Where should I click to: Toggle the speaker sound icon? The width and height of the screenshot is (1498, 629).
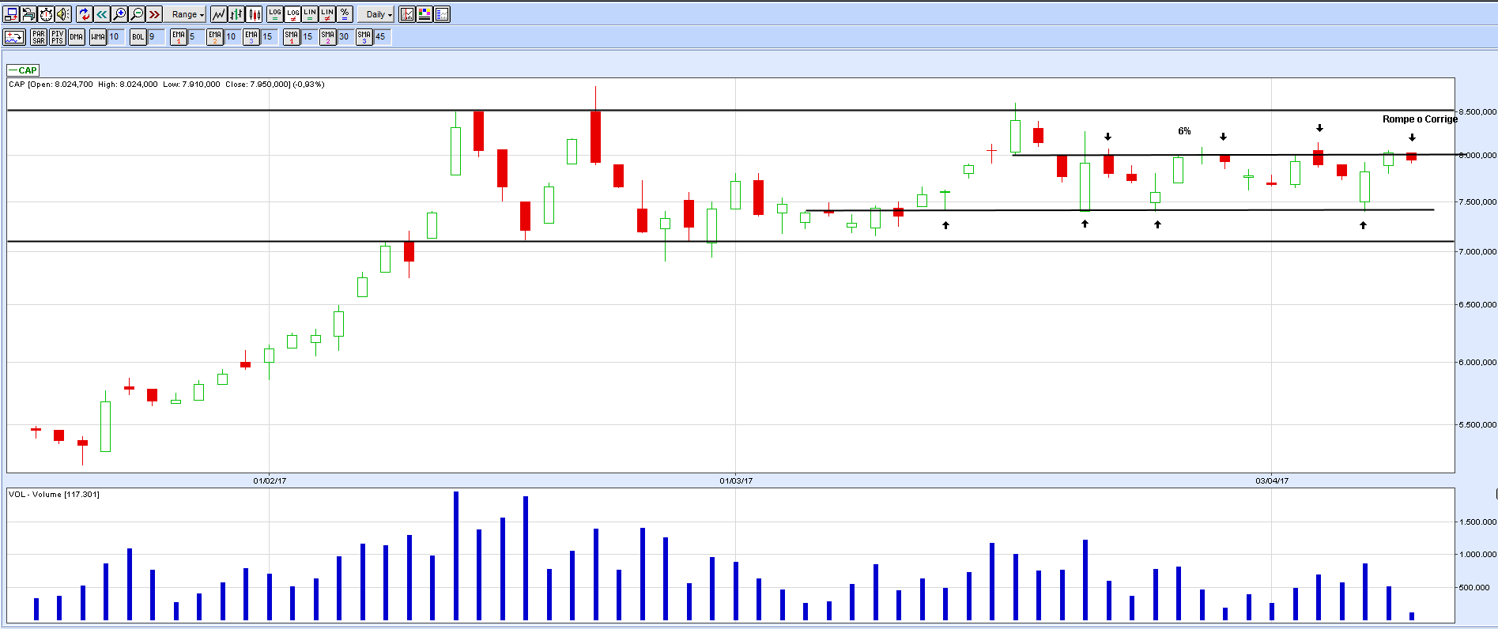pyautogui.click(x=63, y=14)
